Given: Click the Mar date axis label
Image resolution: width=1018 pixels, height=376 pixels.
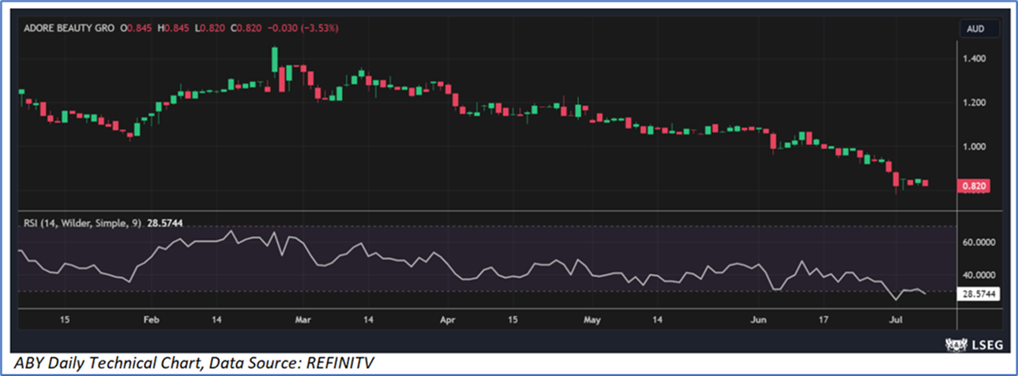Looking at the screenshot, I should coord(302,320).
